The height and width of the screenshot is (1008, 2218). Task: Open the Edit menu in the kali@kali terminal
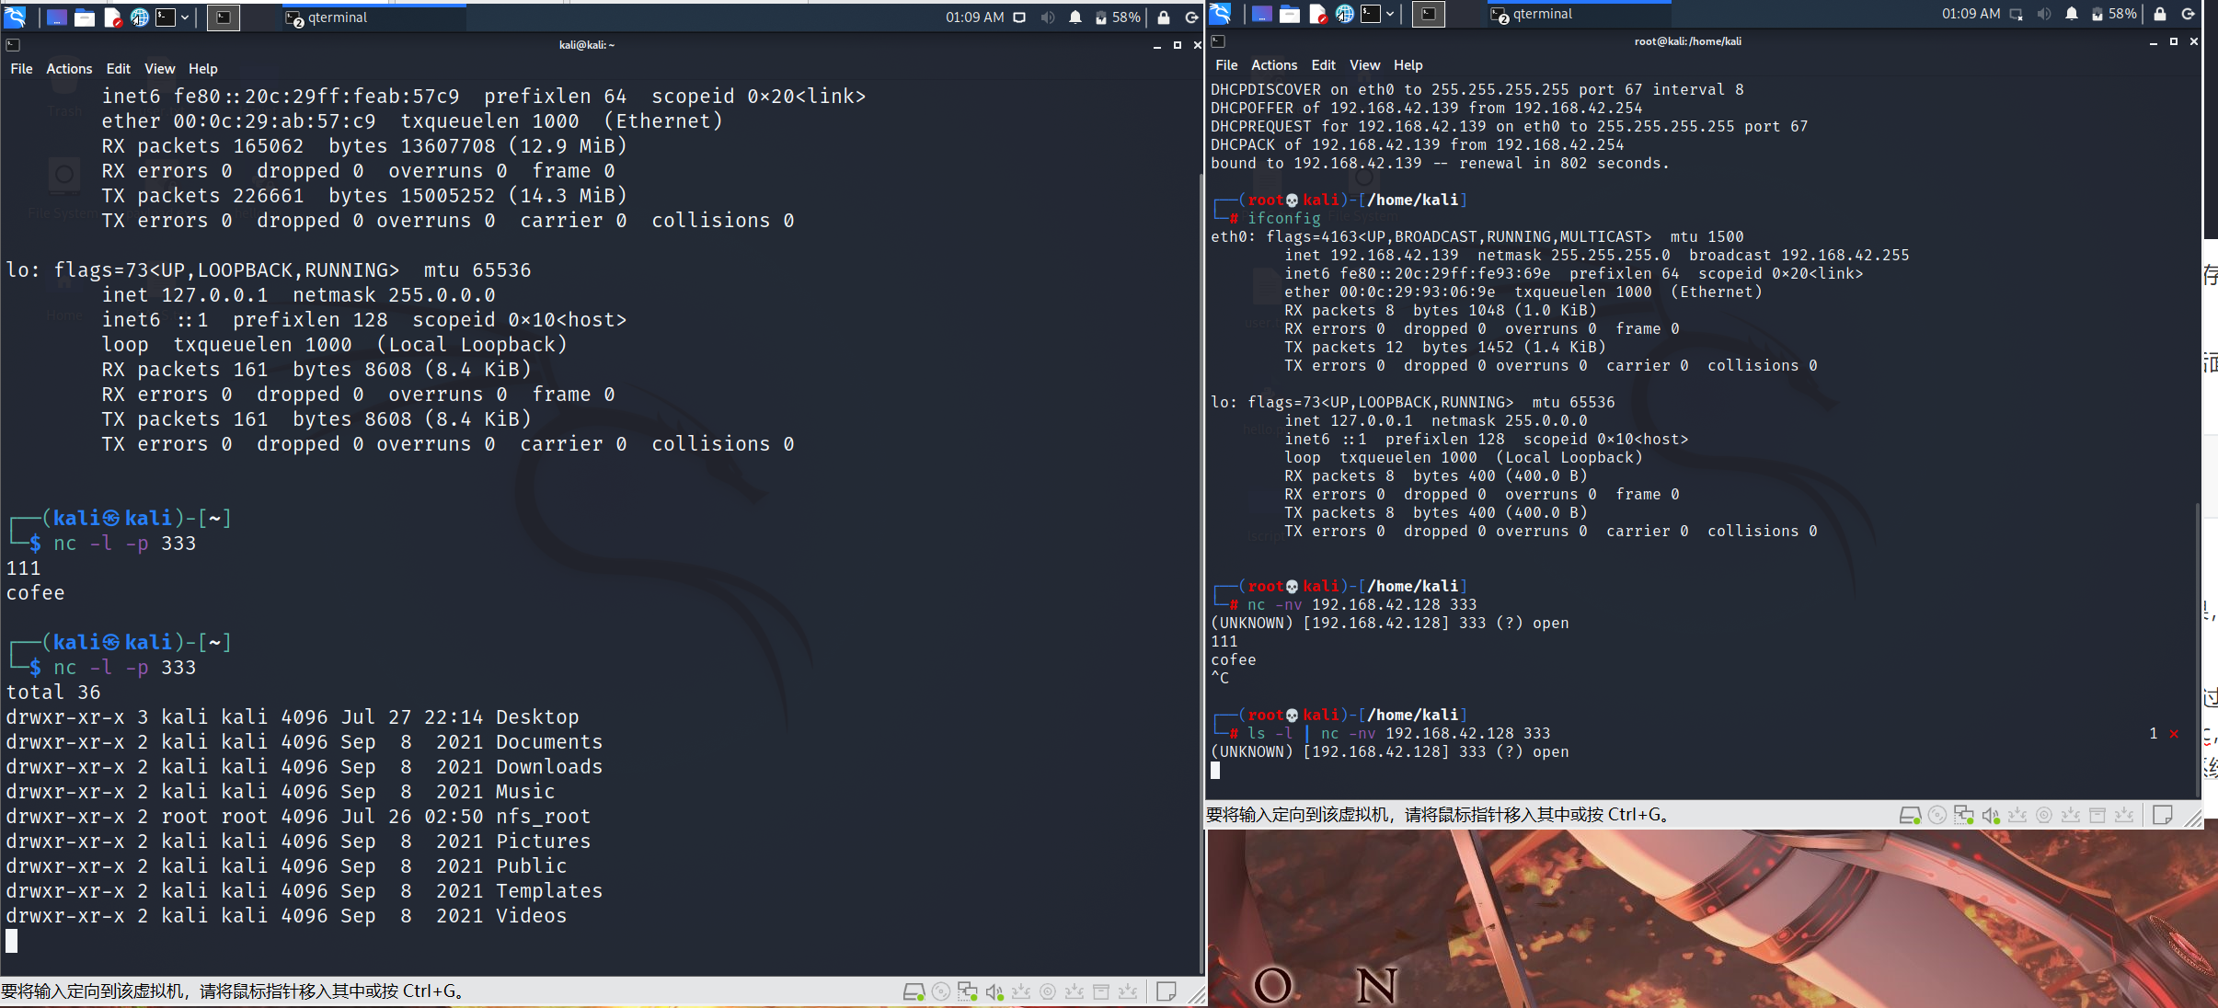click(118, 69)
